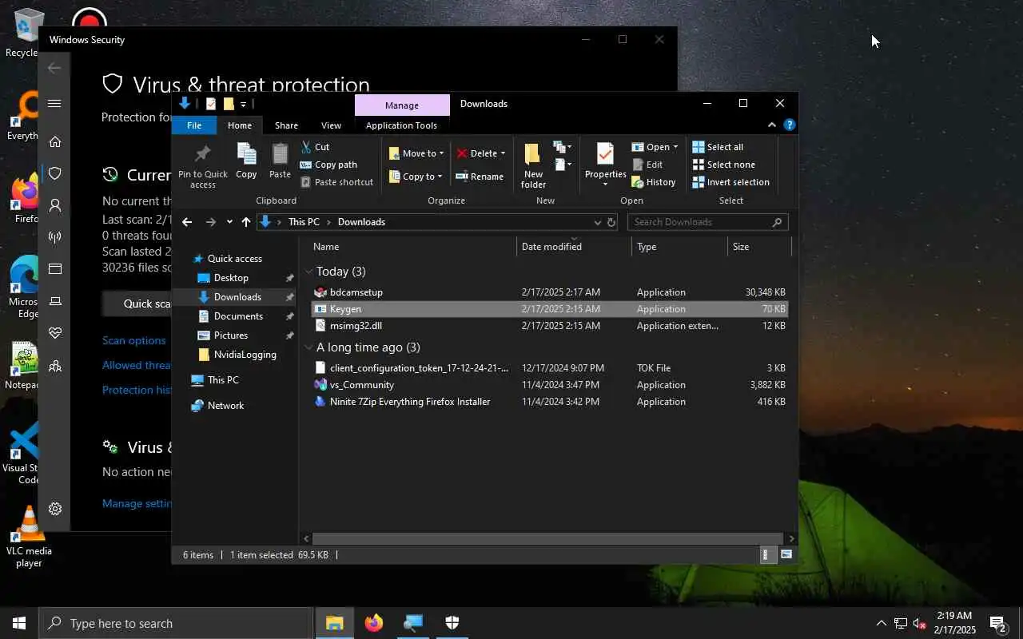Open Firefox from the taskbar
The width and height of the screenshot is (1023, 639).
pyautogui.click(x=374, y=623)
